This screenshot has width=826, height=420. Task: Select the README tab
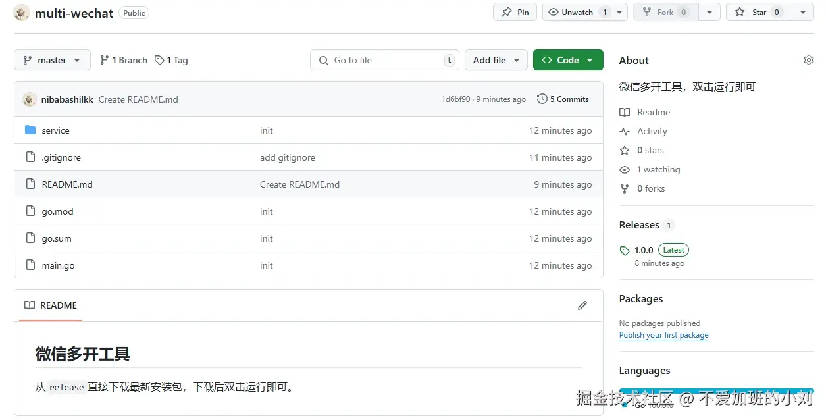point(51,305)
